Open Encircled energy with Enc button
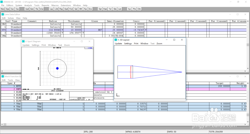This screenshot has width=250, height=134. coord(90,9)
